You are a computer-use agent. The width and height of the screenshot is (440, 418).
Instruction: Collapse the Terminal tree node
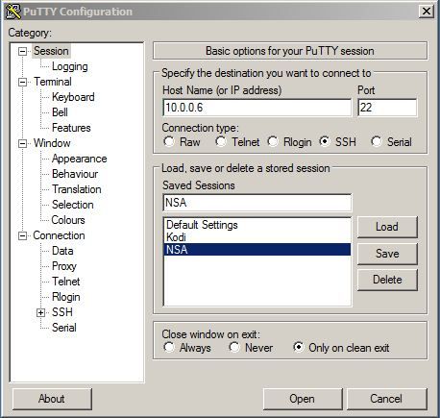pyautogui.click(x=22, y=82)
